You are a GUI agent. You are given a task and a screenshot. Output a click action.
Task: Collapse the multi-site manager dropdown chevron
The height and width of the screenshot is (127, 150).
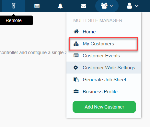(111, 6)
